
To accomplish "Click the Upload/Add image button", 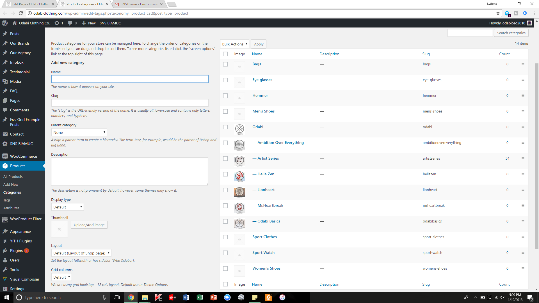I will pos(89,225).
